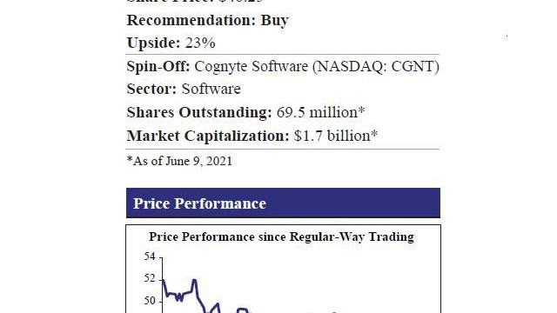Select the Sector: Software line
This screenshot has height=313, width=557.
tap(184, 89)
